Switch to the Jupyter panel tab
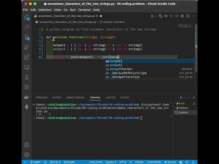Viewport: 219px width, 164px height. [110, 97]
